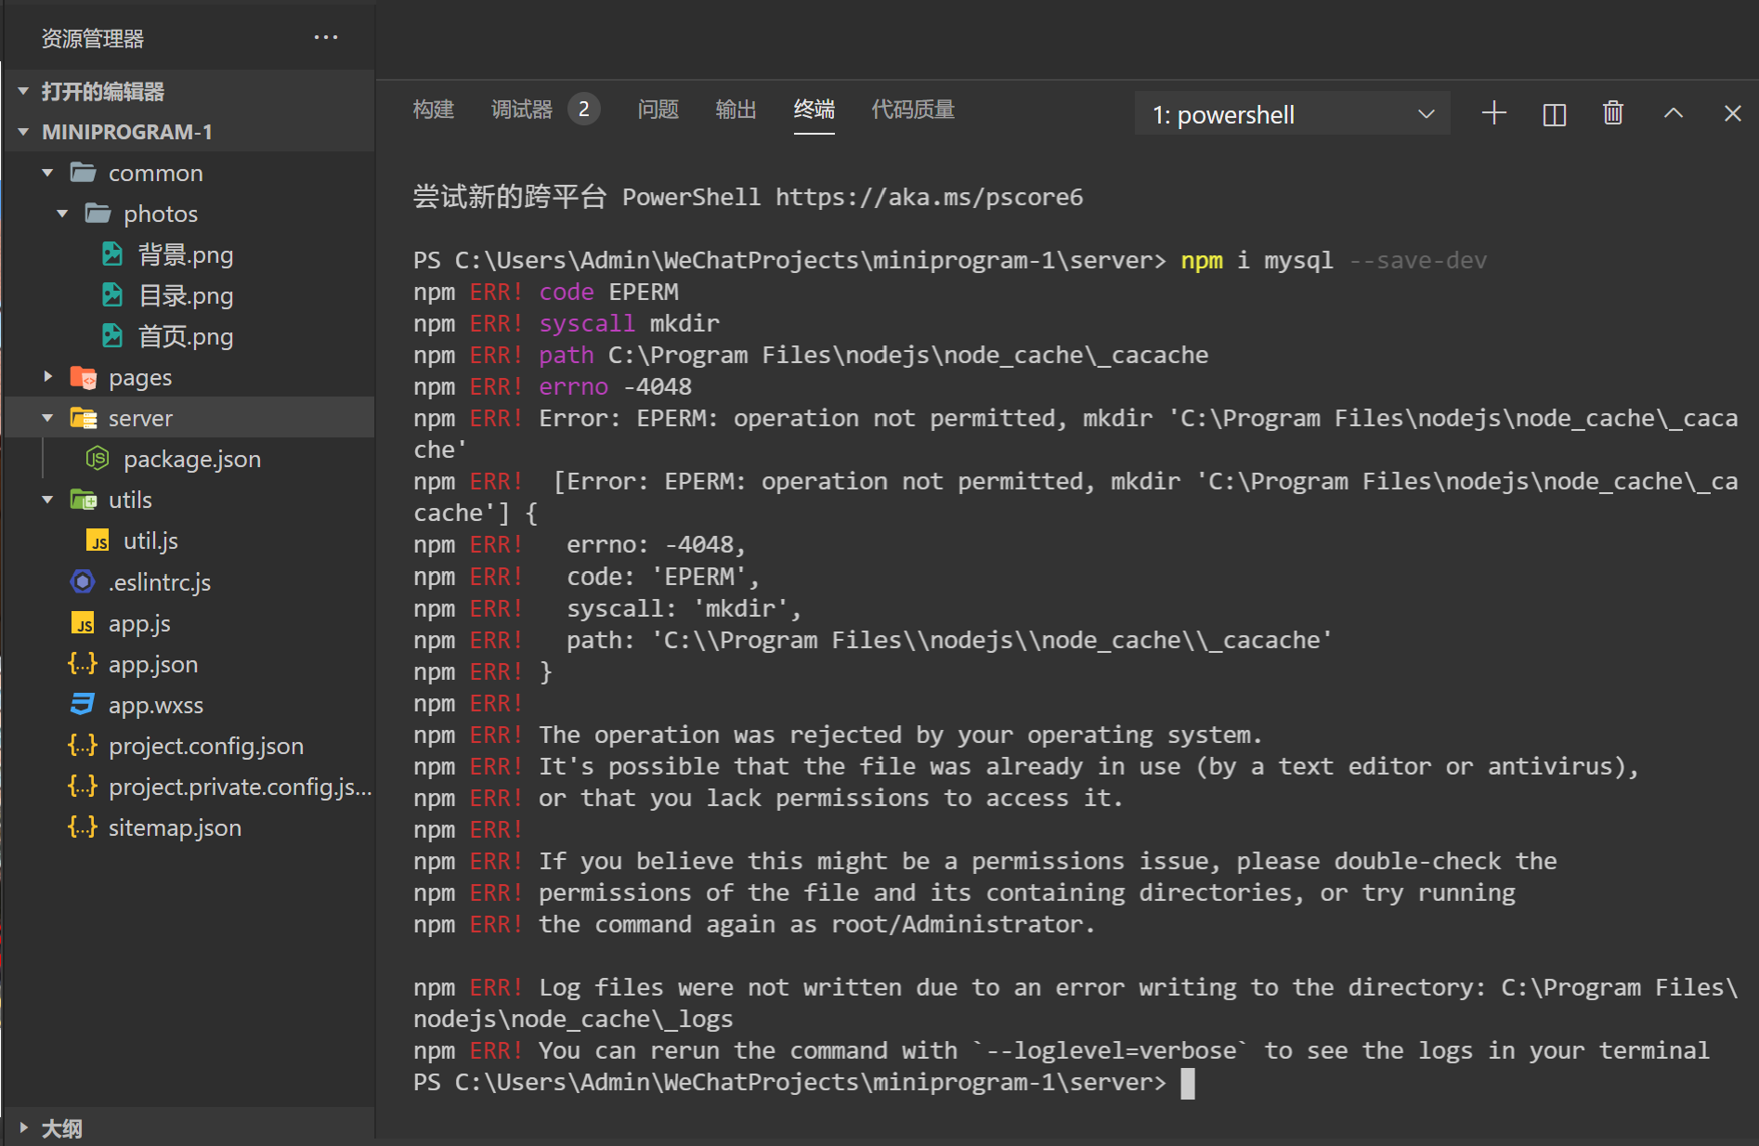
Task: Click the 目录.png image file icon
Action: click(112, 295)
